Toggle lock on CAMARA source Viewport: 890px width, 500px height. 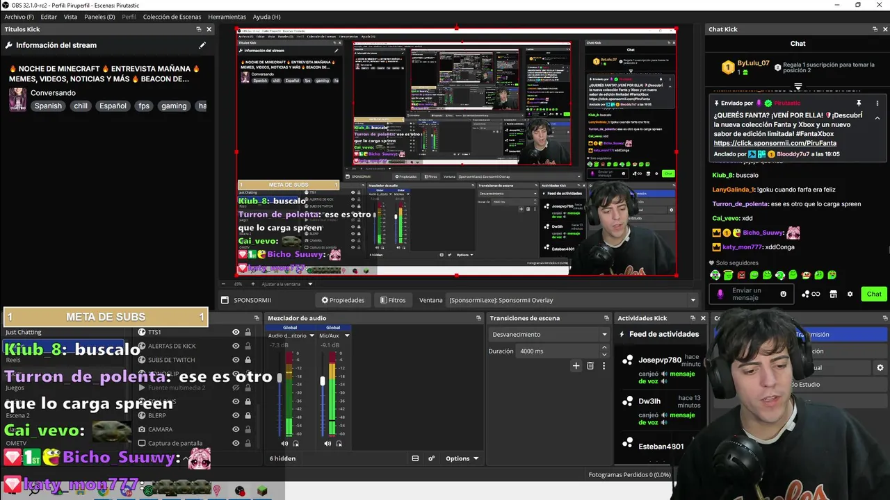pyautogui.click(x=248, y=429)
